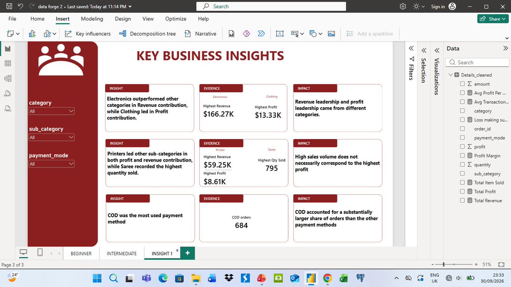Click the title bar Search box
Image resolution: width=511 pixels, height=287 pixels.
[x=271, y=6]
